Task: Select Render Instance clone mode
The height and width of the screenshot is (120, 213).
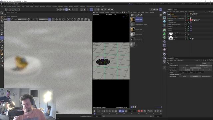Action: [x=206, y=77]
